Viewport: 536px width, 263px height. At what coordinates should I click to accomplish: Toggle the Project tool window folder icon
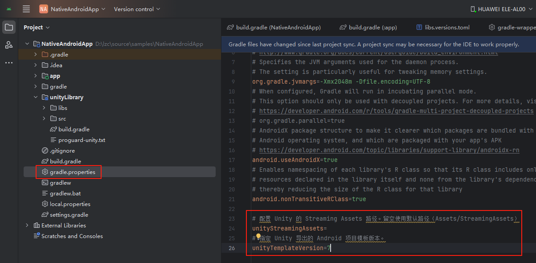9,27
